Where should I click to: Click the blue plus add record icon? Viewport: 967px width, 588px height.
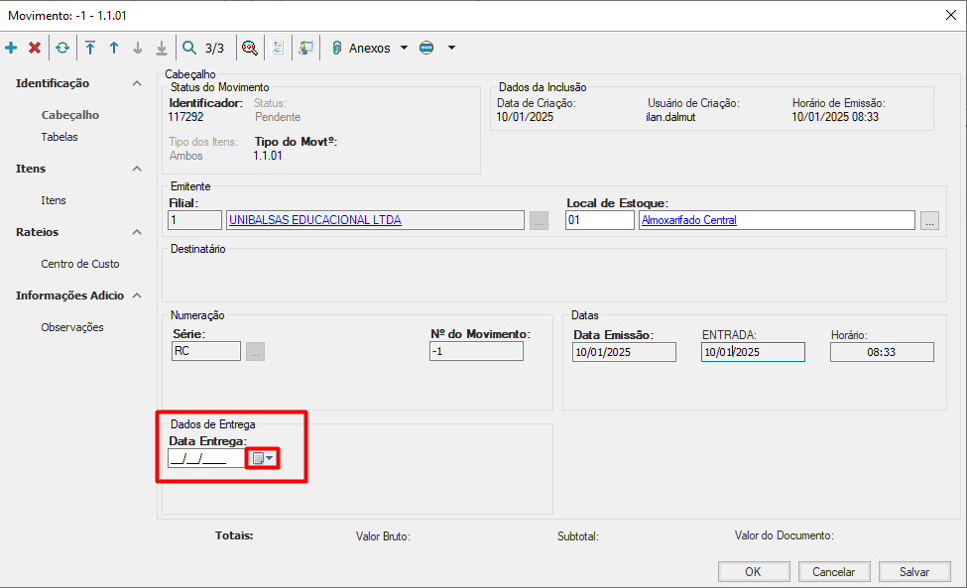(x=12, y=48)
